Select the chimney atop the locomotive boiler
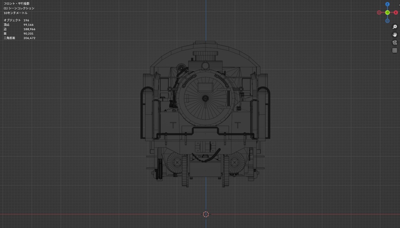 pyautogui.click(x=205, y=56)
